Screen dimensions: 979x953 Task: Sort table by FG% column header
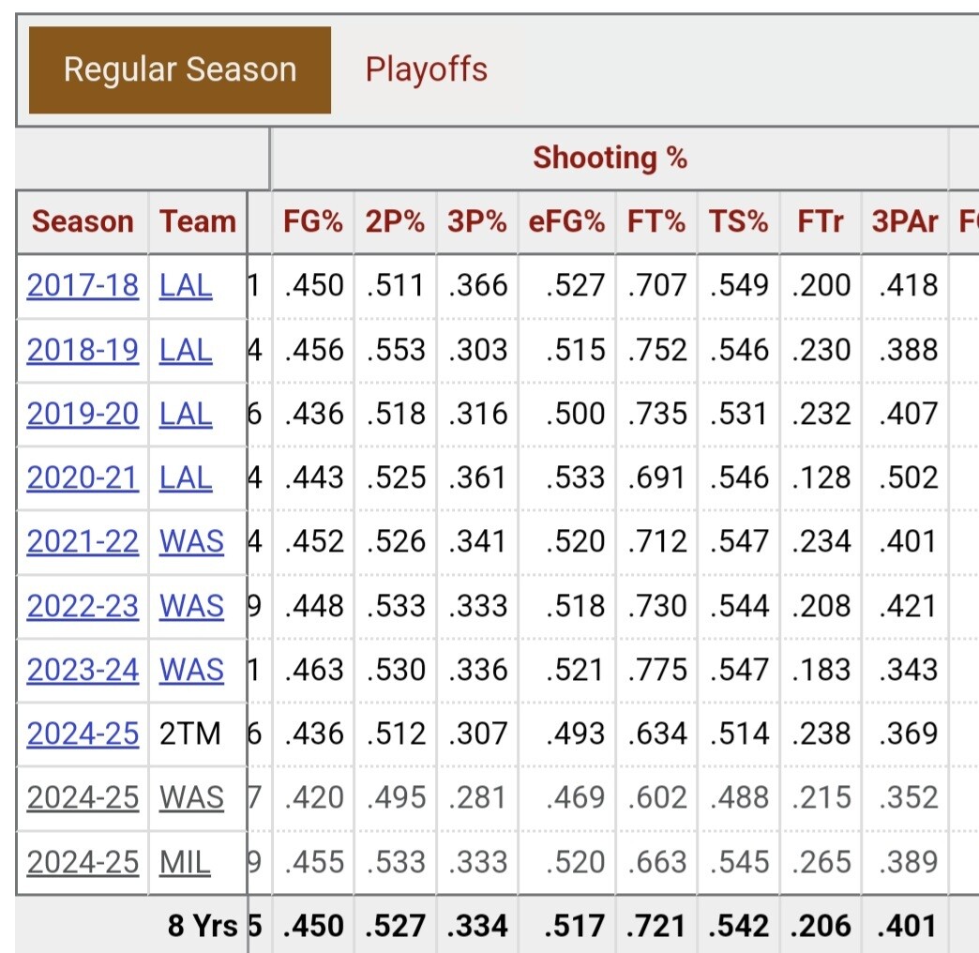click(x=313, y=222)
